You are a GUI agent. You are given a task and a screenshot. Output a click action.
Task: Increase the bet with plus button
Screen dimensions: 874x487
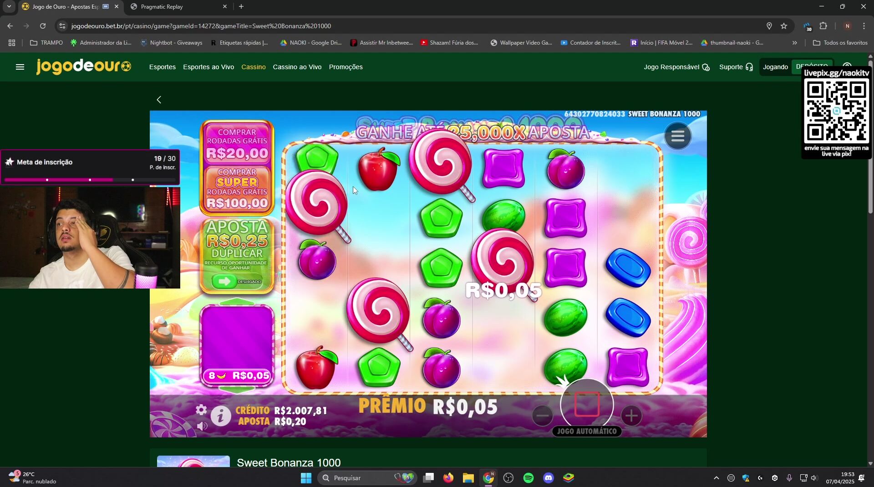(631, 416)
